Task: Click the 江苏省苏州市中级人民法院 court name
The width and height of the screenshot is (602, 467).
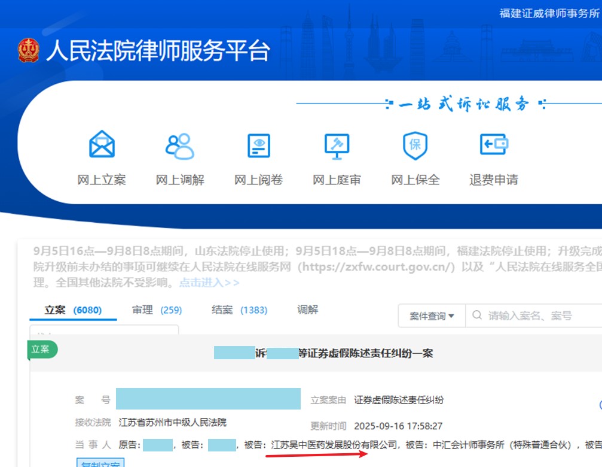Action: pos(172,423)
